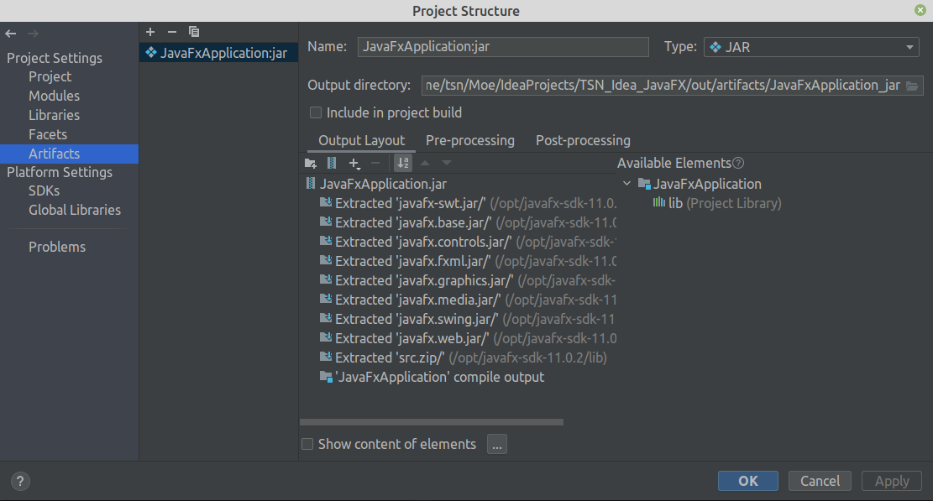Click the artifact Name input field
The height and width of the screenshot is (501, 933).
(x=503, y=47)
